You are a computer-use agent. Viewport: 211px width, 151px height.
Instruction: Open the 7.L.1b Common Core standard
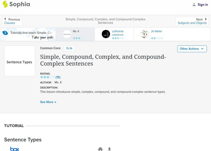[69, 48]
